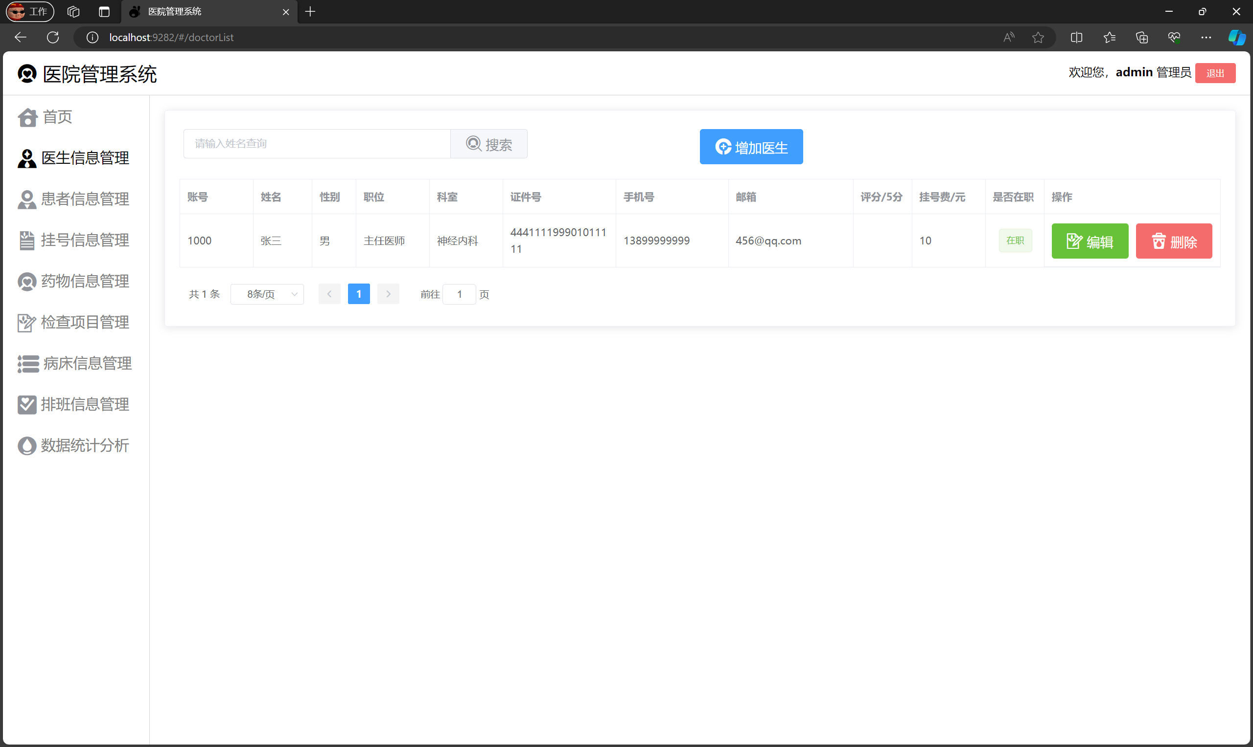Add page to browser favorites star
Screen dimensions: 1253x747
click(x=1037, y=37)
